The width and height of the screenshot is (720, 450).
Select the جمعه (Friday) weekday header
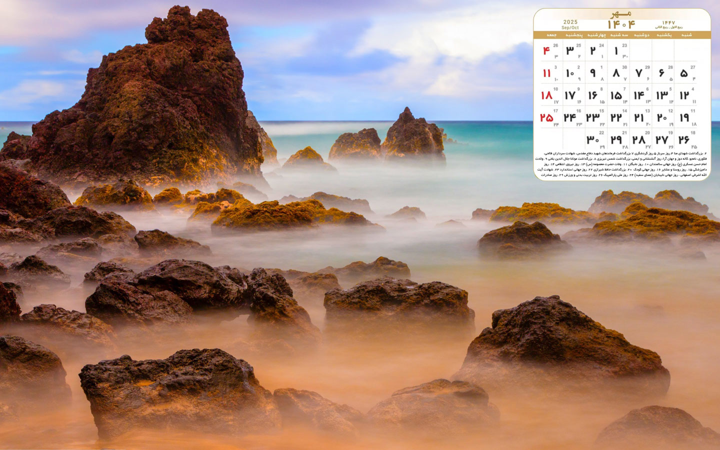(x=551, y=35)
